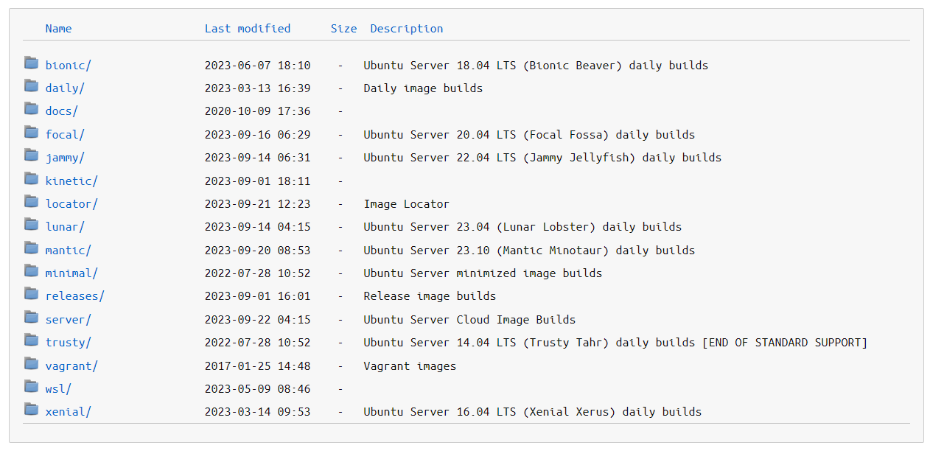
Task: Sort listing by Description column header
Action: (x=407, y=29)
